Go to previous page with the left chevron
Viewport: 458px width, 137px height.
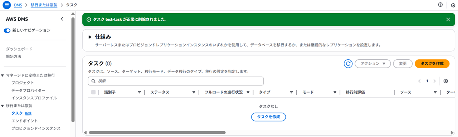coord(419,81)
